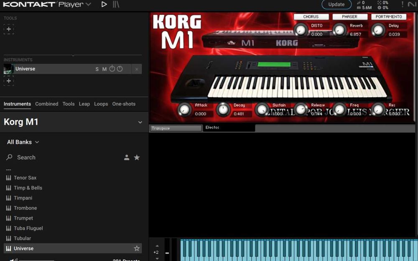The image size is (418, 261).
Task: Add a new instrument with the Instruments plus icon
Action: pos(9,81)
